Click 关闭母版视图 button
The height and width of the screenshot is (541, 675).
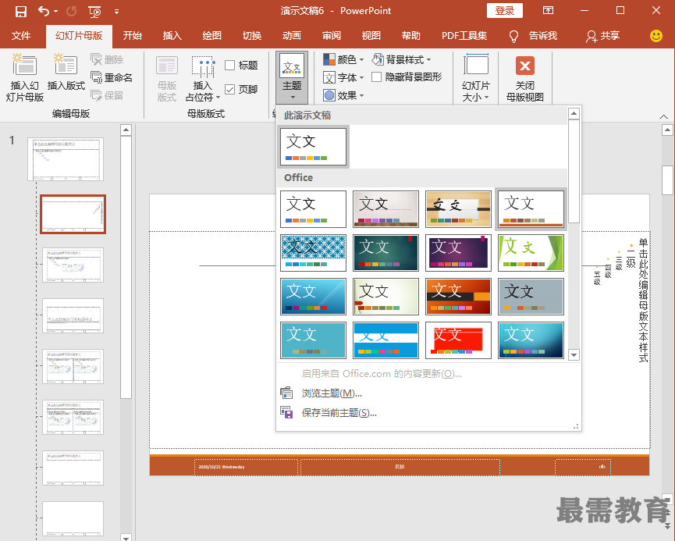click(x=524, y=78)
